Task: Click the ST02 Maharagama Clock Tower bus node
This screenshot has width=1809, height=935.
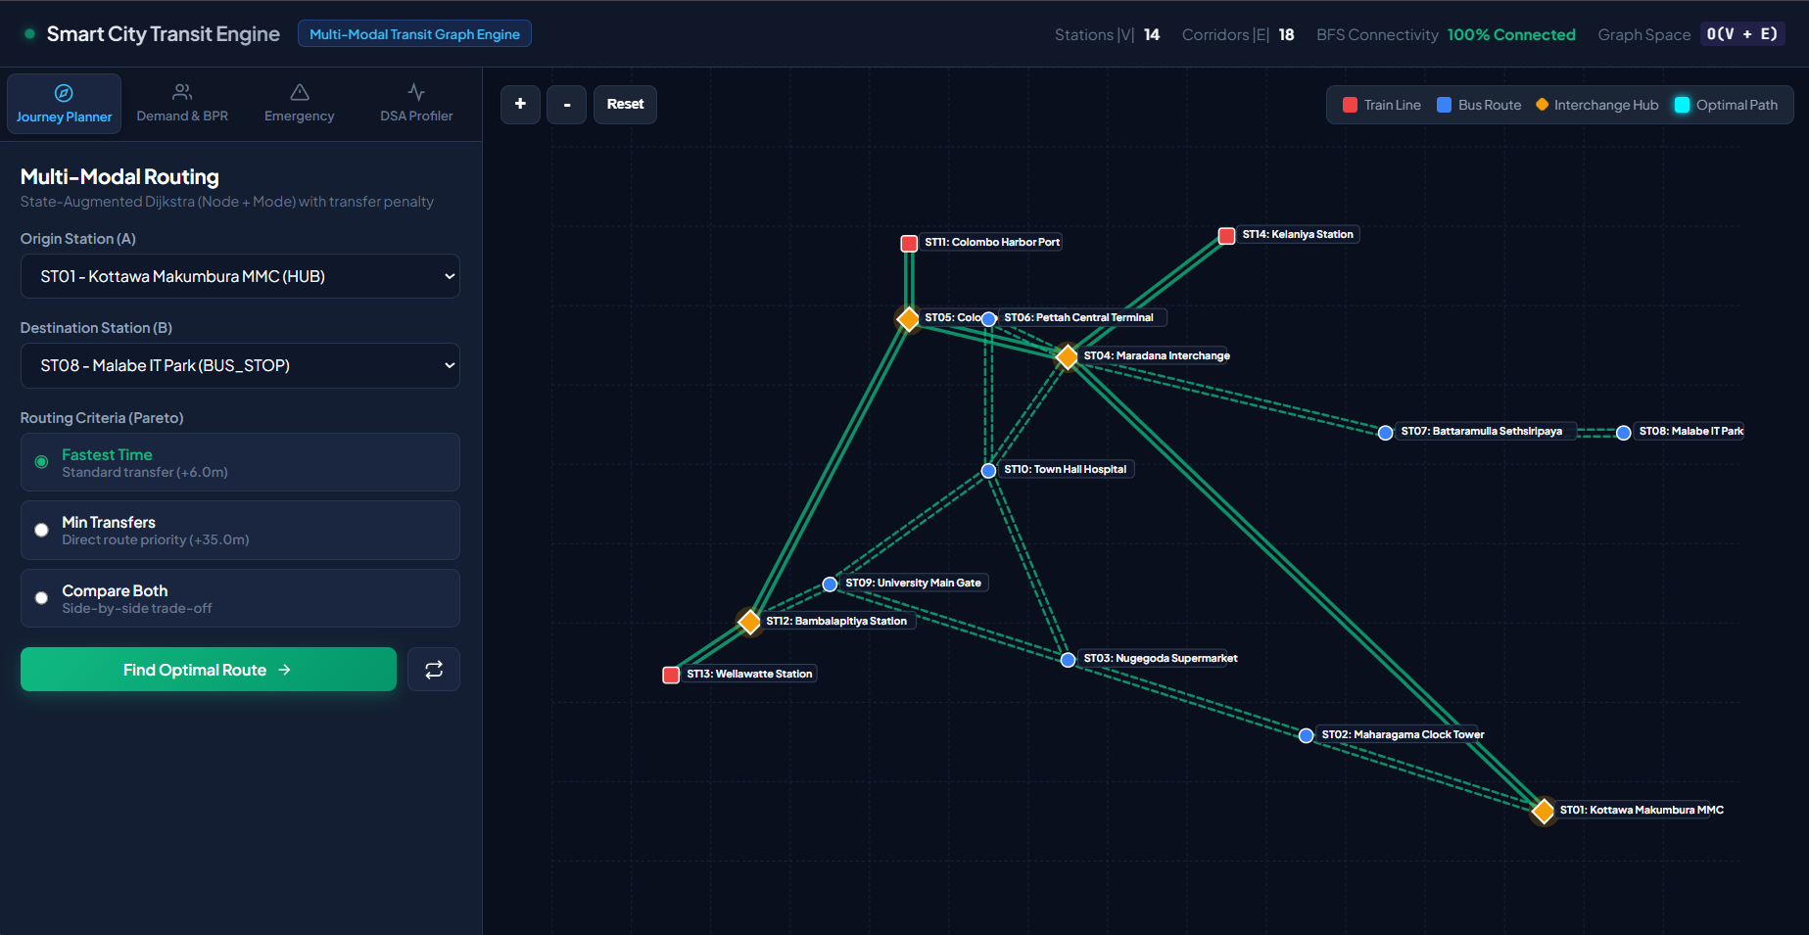Action: click(1306, 735)
